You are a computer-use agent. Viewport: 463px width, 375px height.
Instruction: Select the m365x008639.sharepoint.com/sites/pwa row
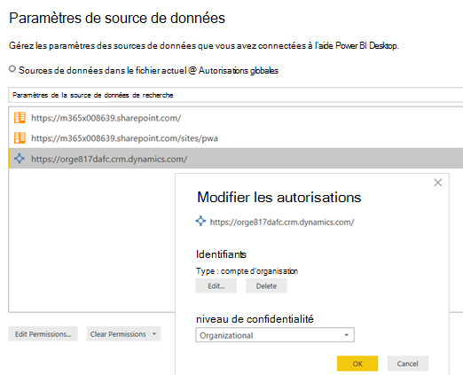236,138
